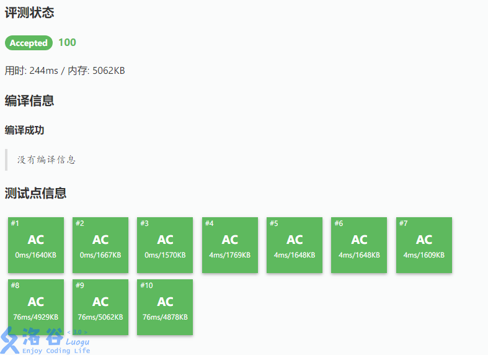Image resolution: width=488 pixels, height=355 pixels.
Task: Open test point #5 AC tile
Action: (295, 245)
